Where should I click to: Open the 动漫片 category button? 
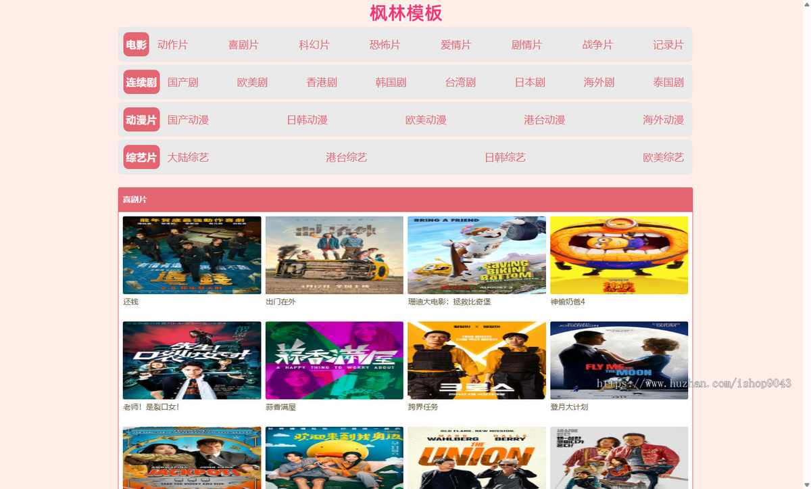point(141,120)
